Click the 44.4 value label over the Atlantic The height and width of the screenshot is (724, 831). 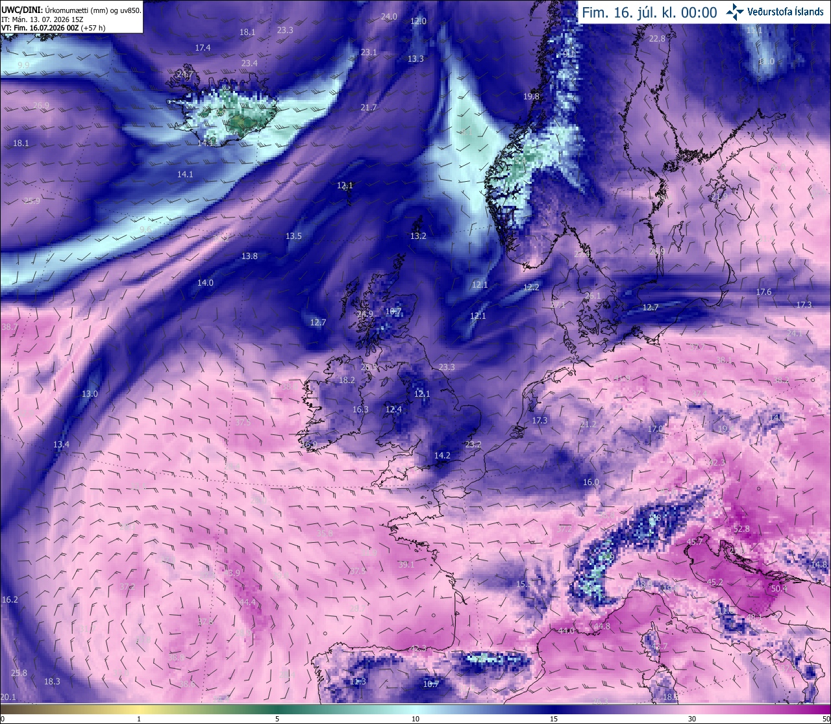pyautogui.click(x=248, y=603)
